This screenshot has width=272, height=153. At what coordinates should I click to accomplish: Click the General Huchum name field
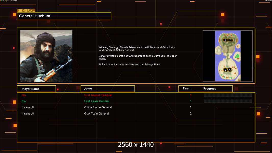click(x=64, y=16)
